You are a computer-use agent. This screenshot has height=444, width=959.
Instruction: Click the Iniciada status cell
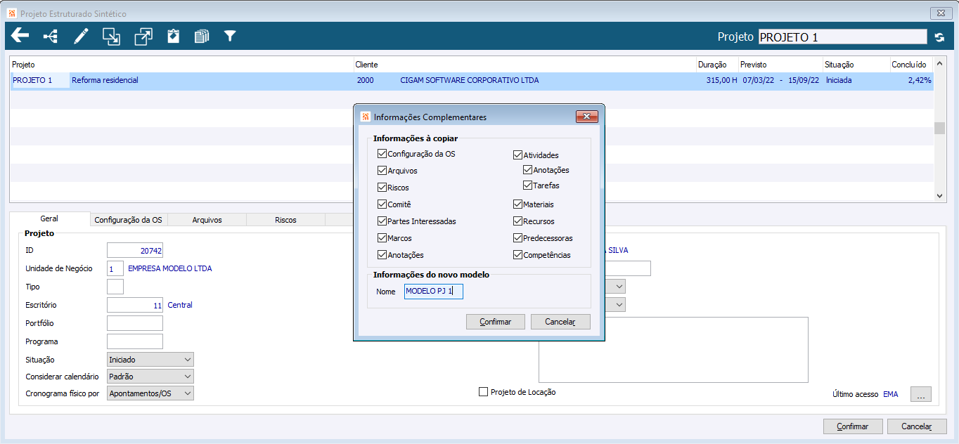[x=839, y=80]
